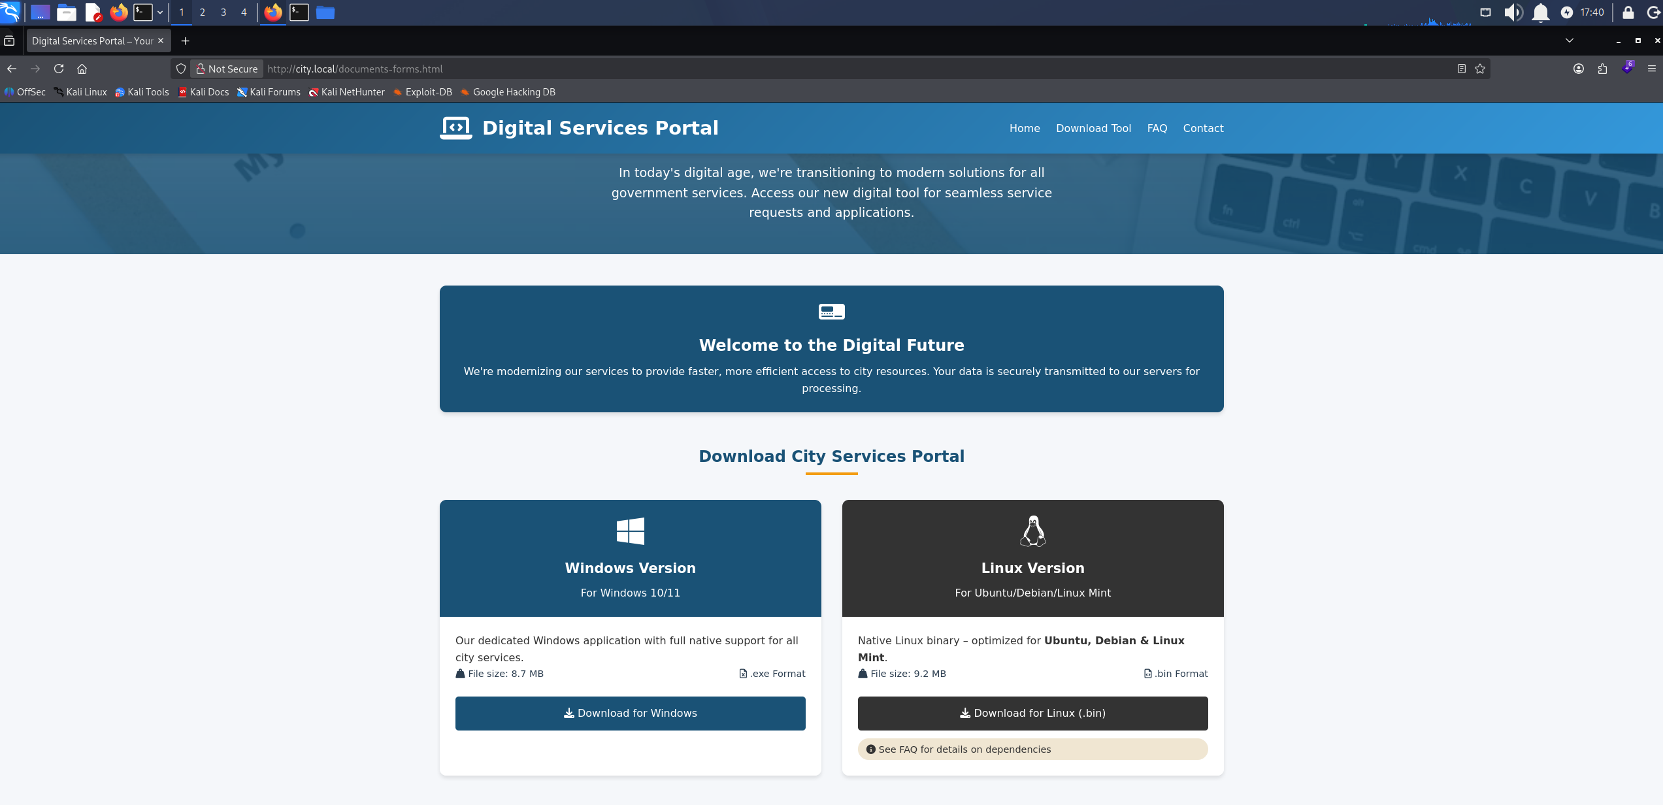Click Download for Windows button
This screenshot has width=1663, height=805.
click(x=631, y=714)
